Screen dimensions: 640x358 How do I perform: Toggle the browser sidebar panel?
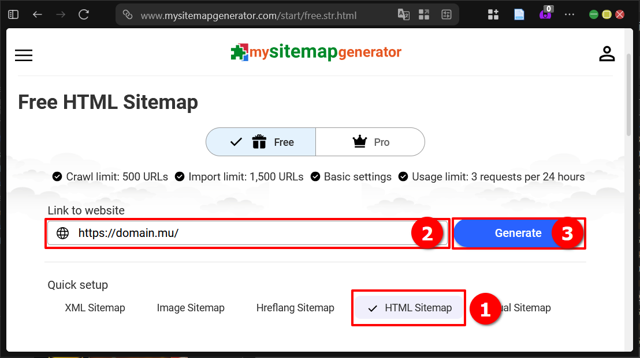[x=13, y=14]
